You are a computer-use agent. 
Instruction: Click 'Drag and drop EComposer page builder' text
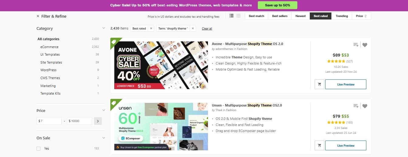[246, 131]
